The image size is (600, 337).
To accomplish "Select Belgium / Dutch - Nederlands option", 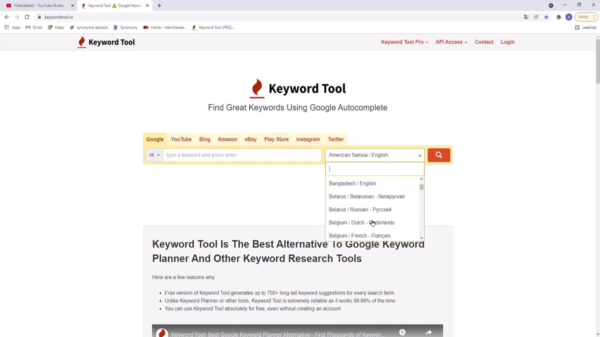I will coord(372,223).
